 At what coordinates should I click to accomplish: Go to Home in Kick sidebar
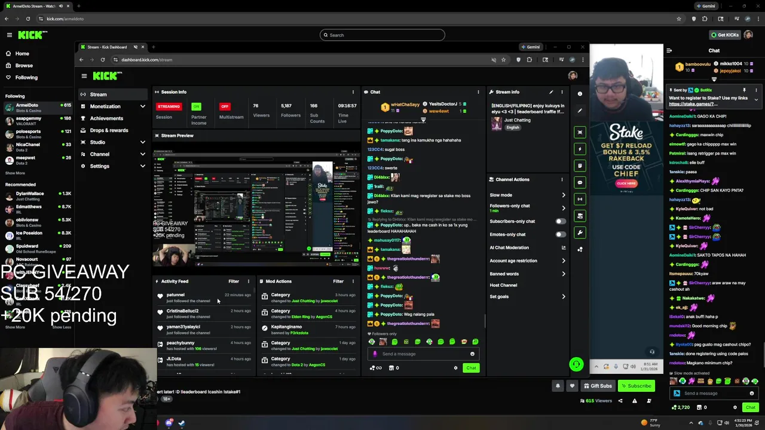pos(22,54)
